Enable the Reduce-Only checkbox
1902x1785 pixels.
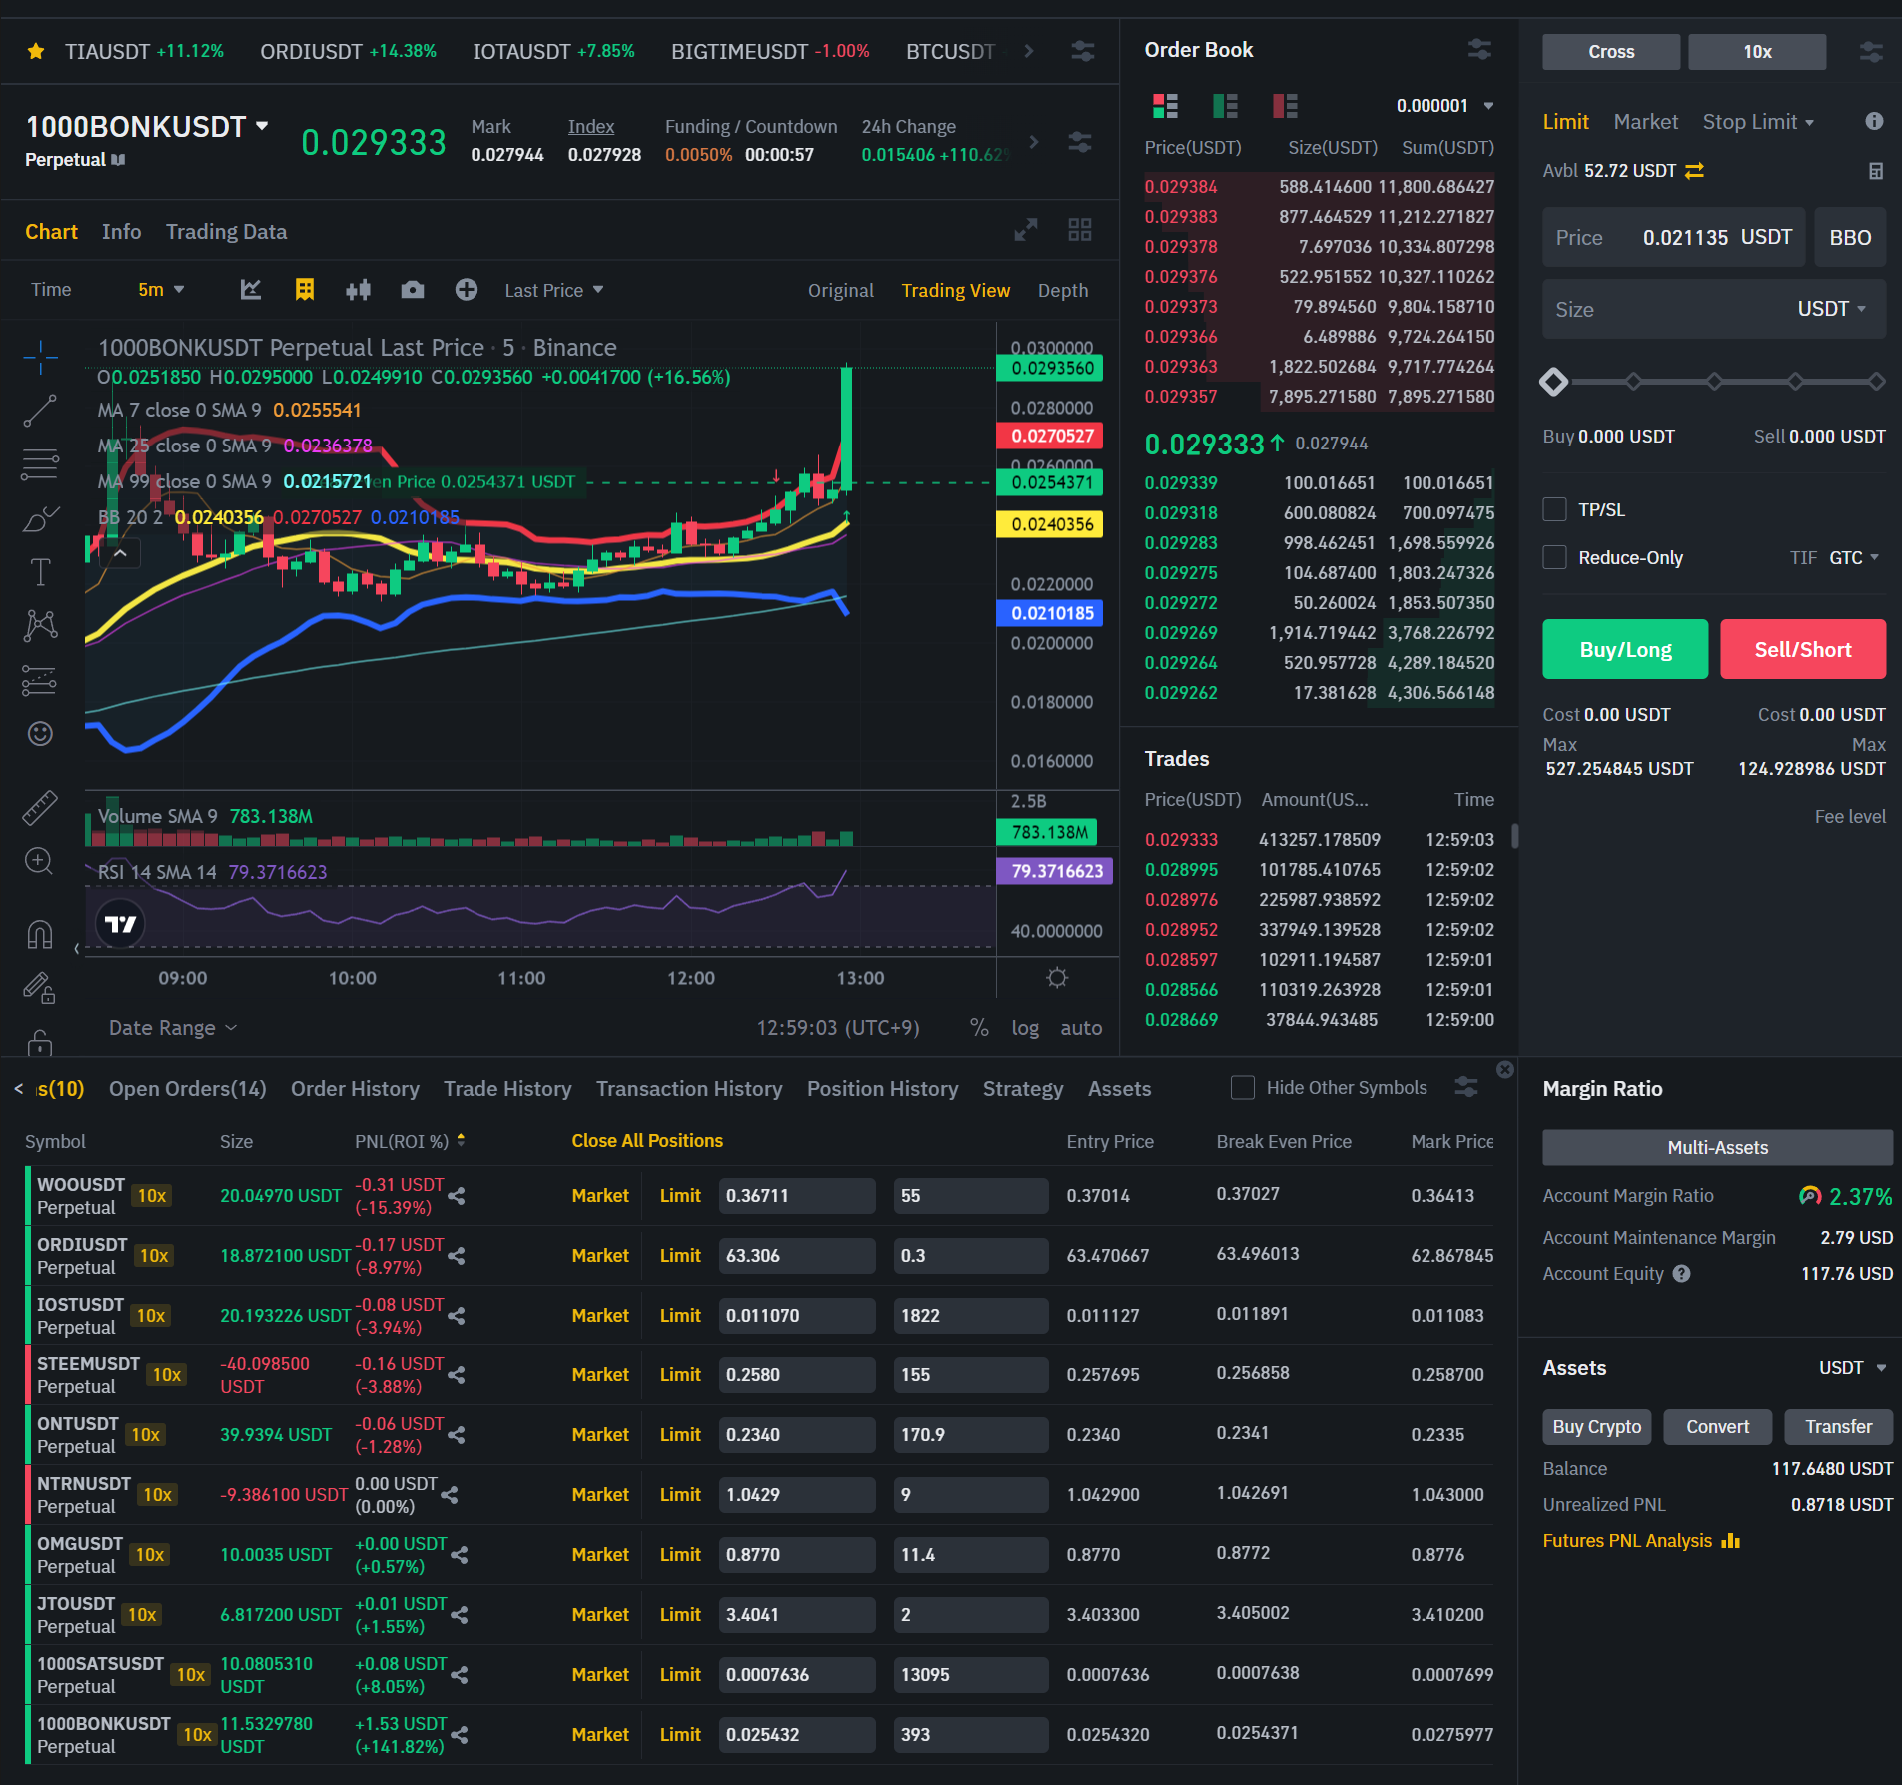(x=1554, y=557)
